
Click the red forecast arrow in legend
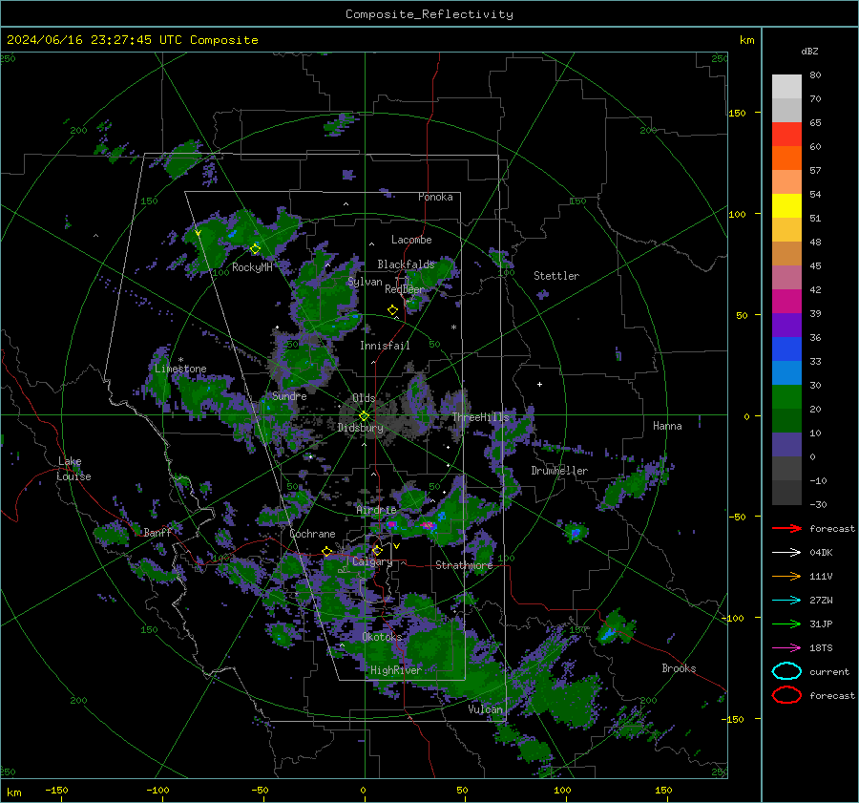point(786,528)
